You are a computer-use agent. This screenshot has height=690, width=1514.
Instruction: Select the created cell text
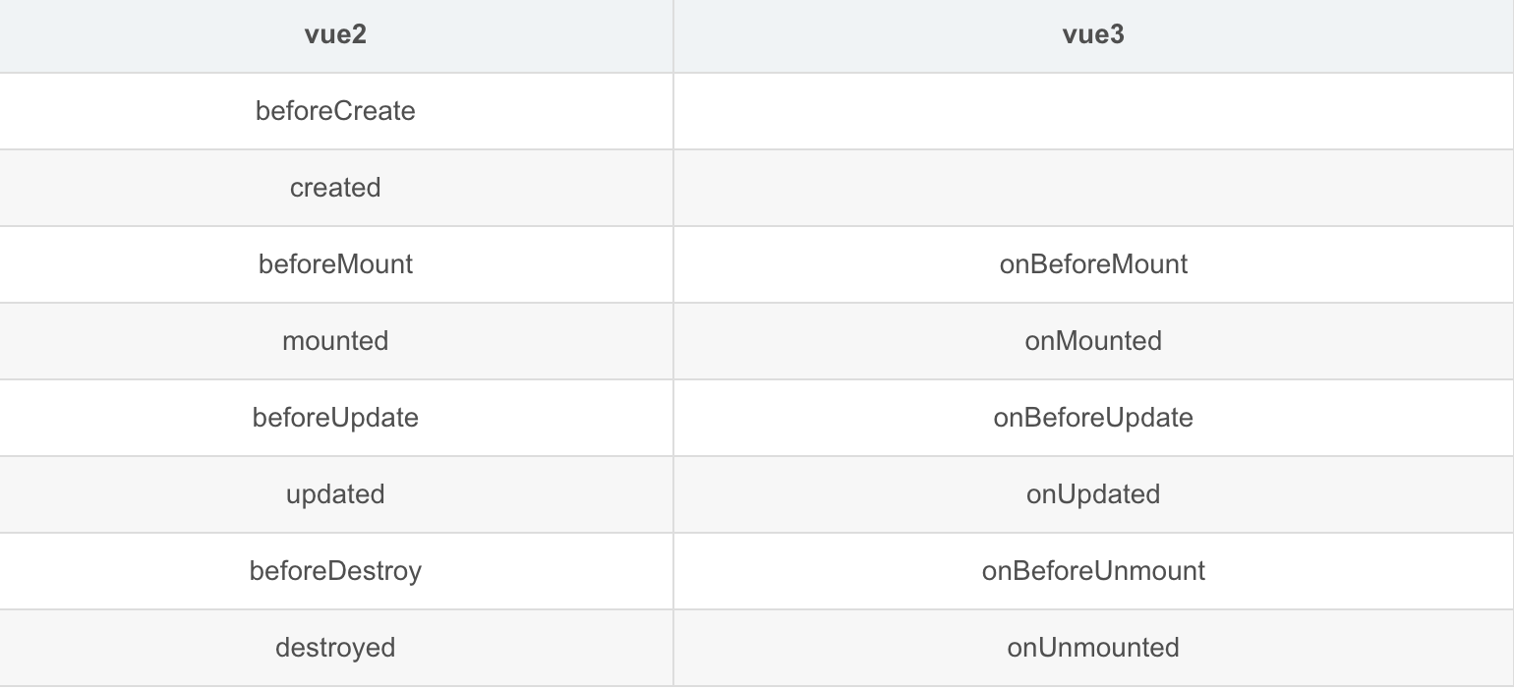click(335, 188)
